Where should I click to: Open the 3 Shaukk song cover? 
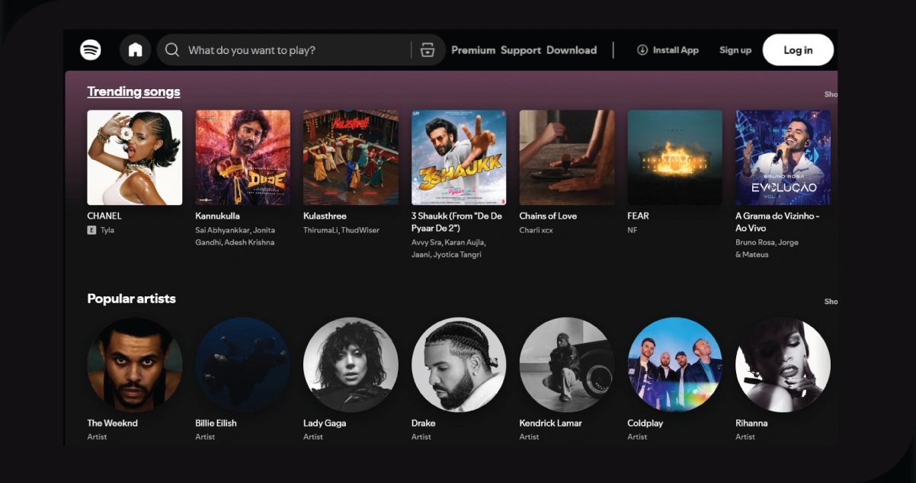coord(459,157)
